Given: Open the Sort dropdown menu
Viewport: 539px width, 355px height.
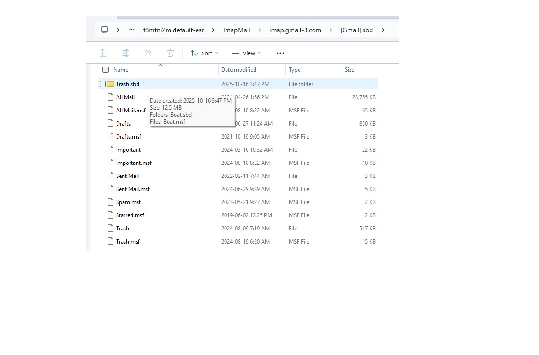Looking at the screenshot, I should pos(204,53).
